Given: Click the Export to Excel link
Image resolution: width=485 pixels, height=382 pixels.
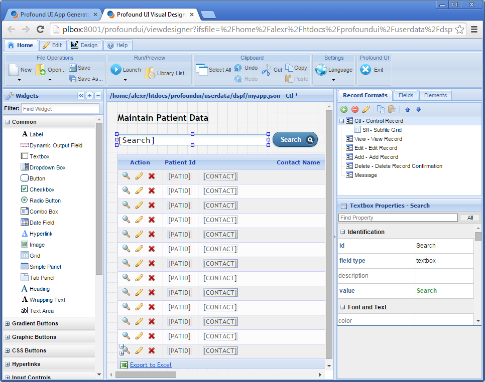Looking at the screenshot, I should tap(150, 365).
